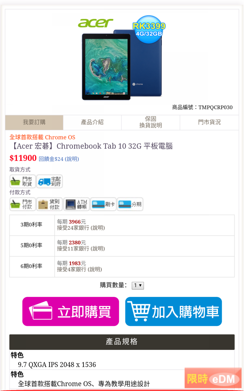Open 說明 link for 5期 11 banks
Screen dimensions: 244x391
point(98,248)
